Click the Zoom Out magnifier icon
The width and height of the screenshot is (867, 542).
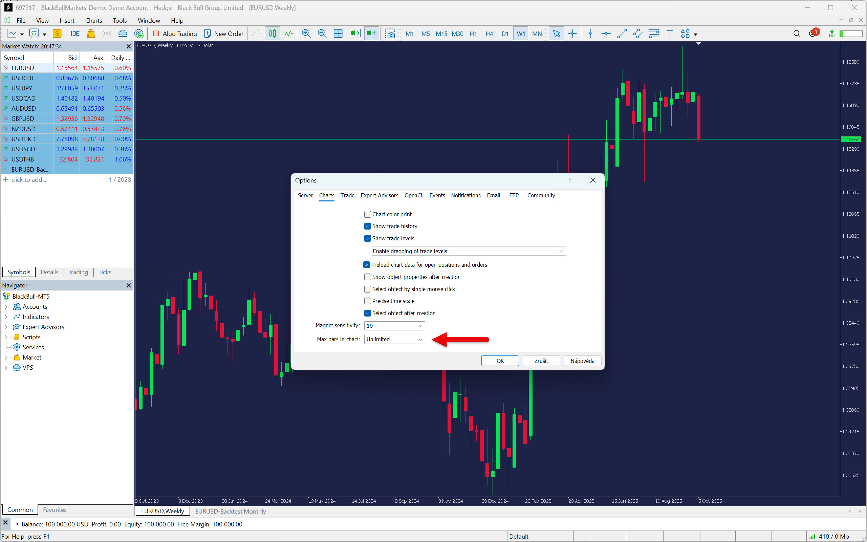[x=322, y=34]
